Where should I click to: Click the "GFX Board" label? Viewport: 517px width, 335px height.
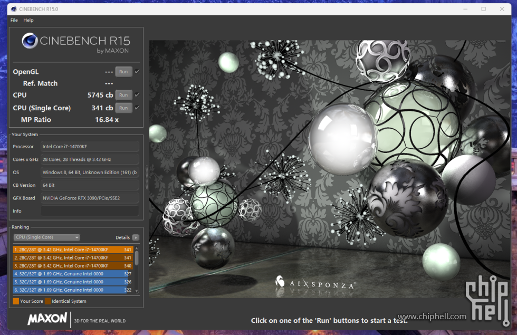tap(24, 198)
